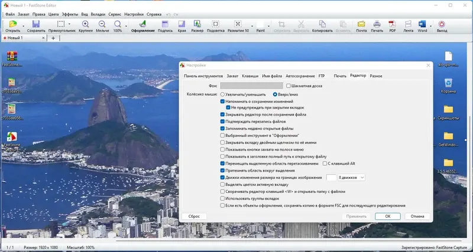The image size is (473, 252).
Task: Open the 8 движков dropdown
Action: [x=352, y=177]
